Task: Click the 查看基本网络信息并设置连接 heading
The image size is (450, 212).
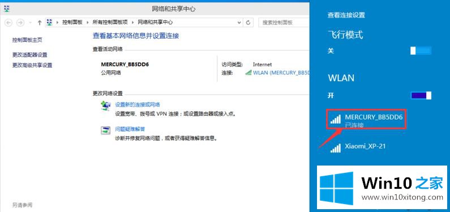Action: tap(136, 36)
